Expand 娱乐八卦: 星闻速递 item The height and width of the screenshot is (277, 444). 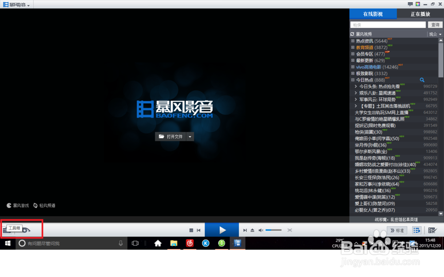[356, 93]
